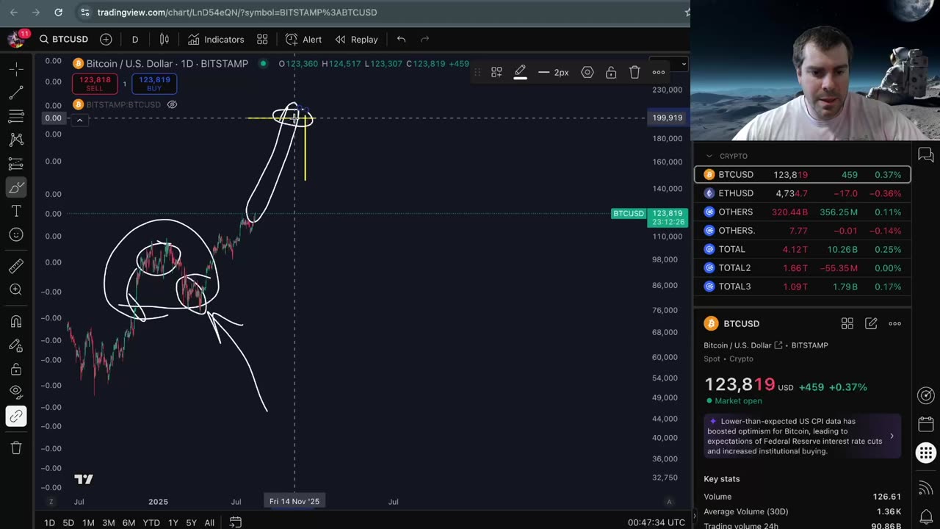Open go to date calendar icon
940x529 pixels.
235,522
